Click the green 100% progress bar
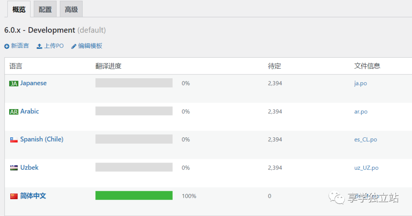The height and width of the screenshot is (216, 412). (134, 195)
